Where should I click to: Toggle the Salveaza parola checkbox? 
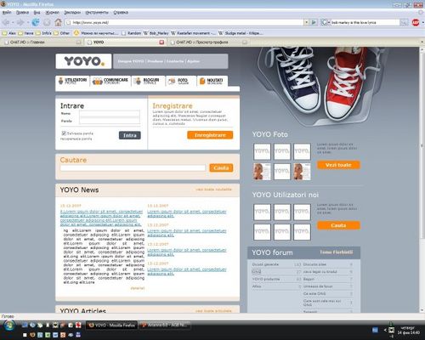pos(64,133)
